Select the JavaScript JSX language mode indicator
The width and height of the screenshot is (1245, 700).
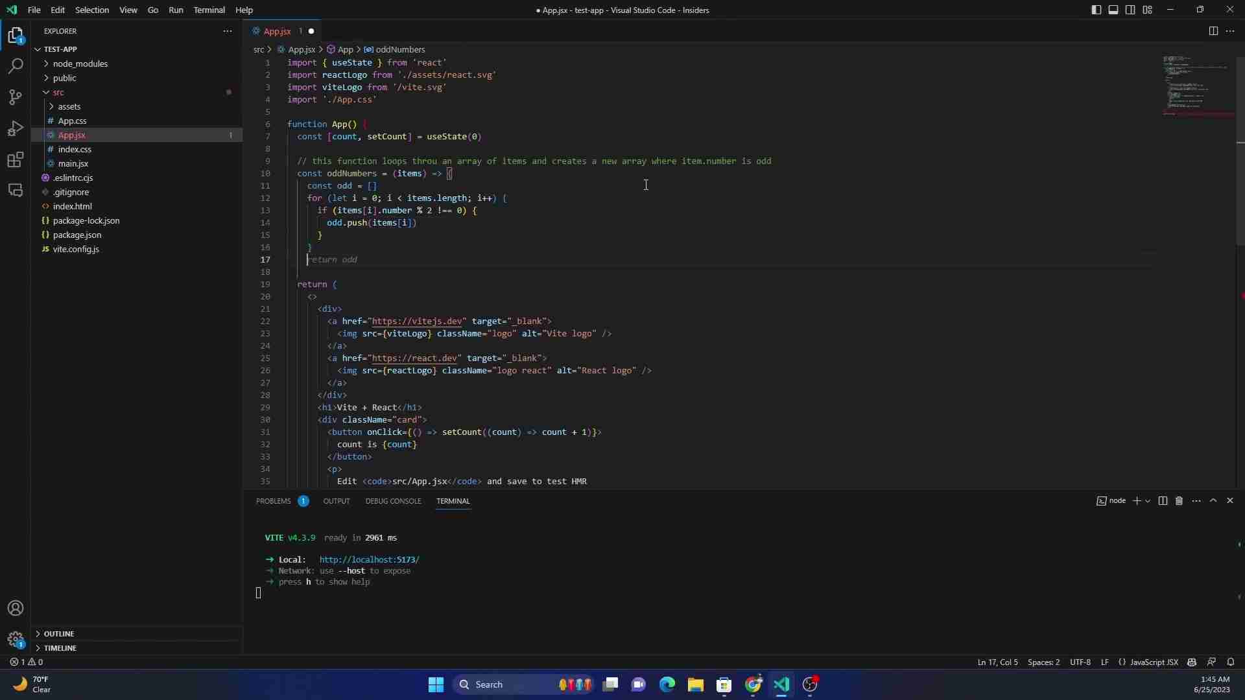coord(1154,662)
